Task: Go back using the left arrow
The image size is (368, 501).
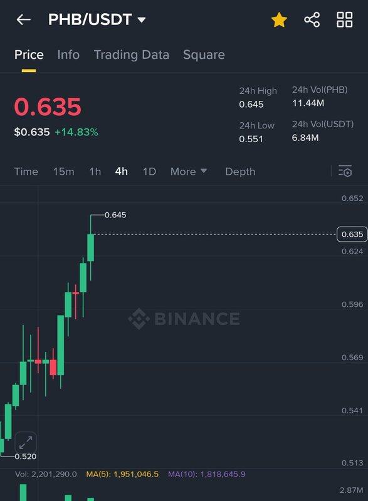Action: [x=23, y=20]
